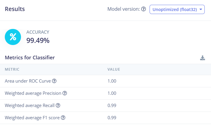Click the Model version label text

pyautogui.click(x=123, y=9)
